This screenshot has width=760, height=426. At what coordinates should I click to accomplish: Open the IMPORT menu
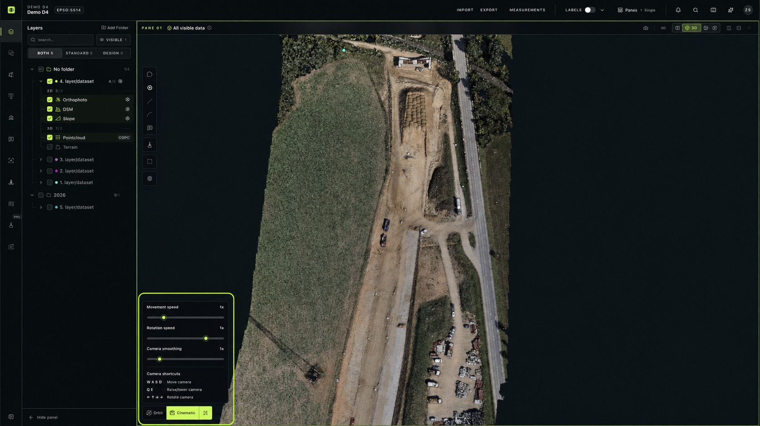click(465, 10)
